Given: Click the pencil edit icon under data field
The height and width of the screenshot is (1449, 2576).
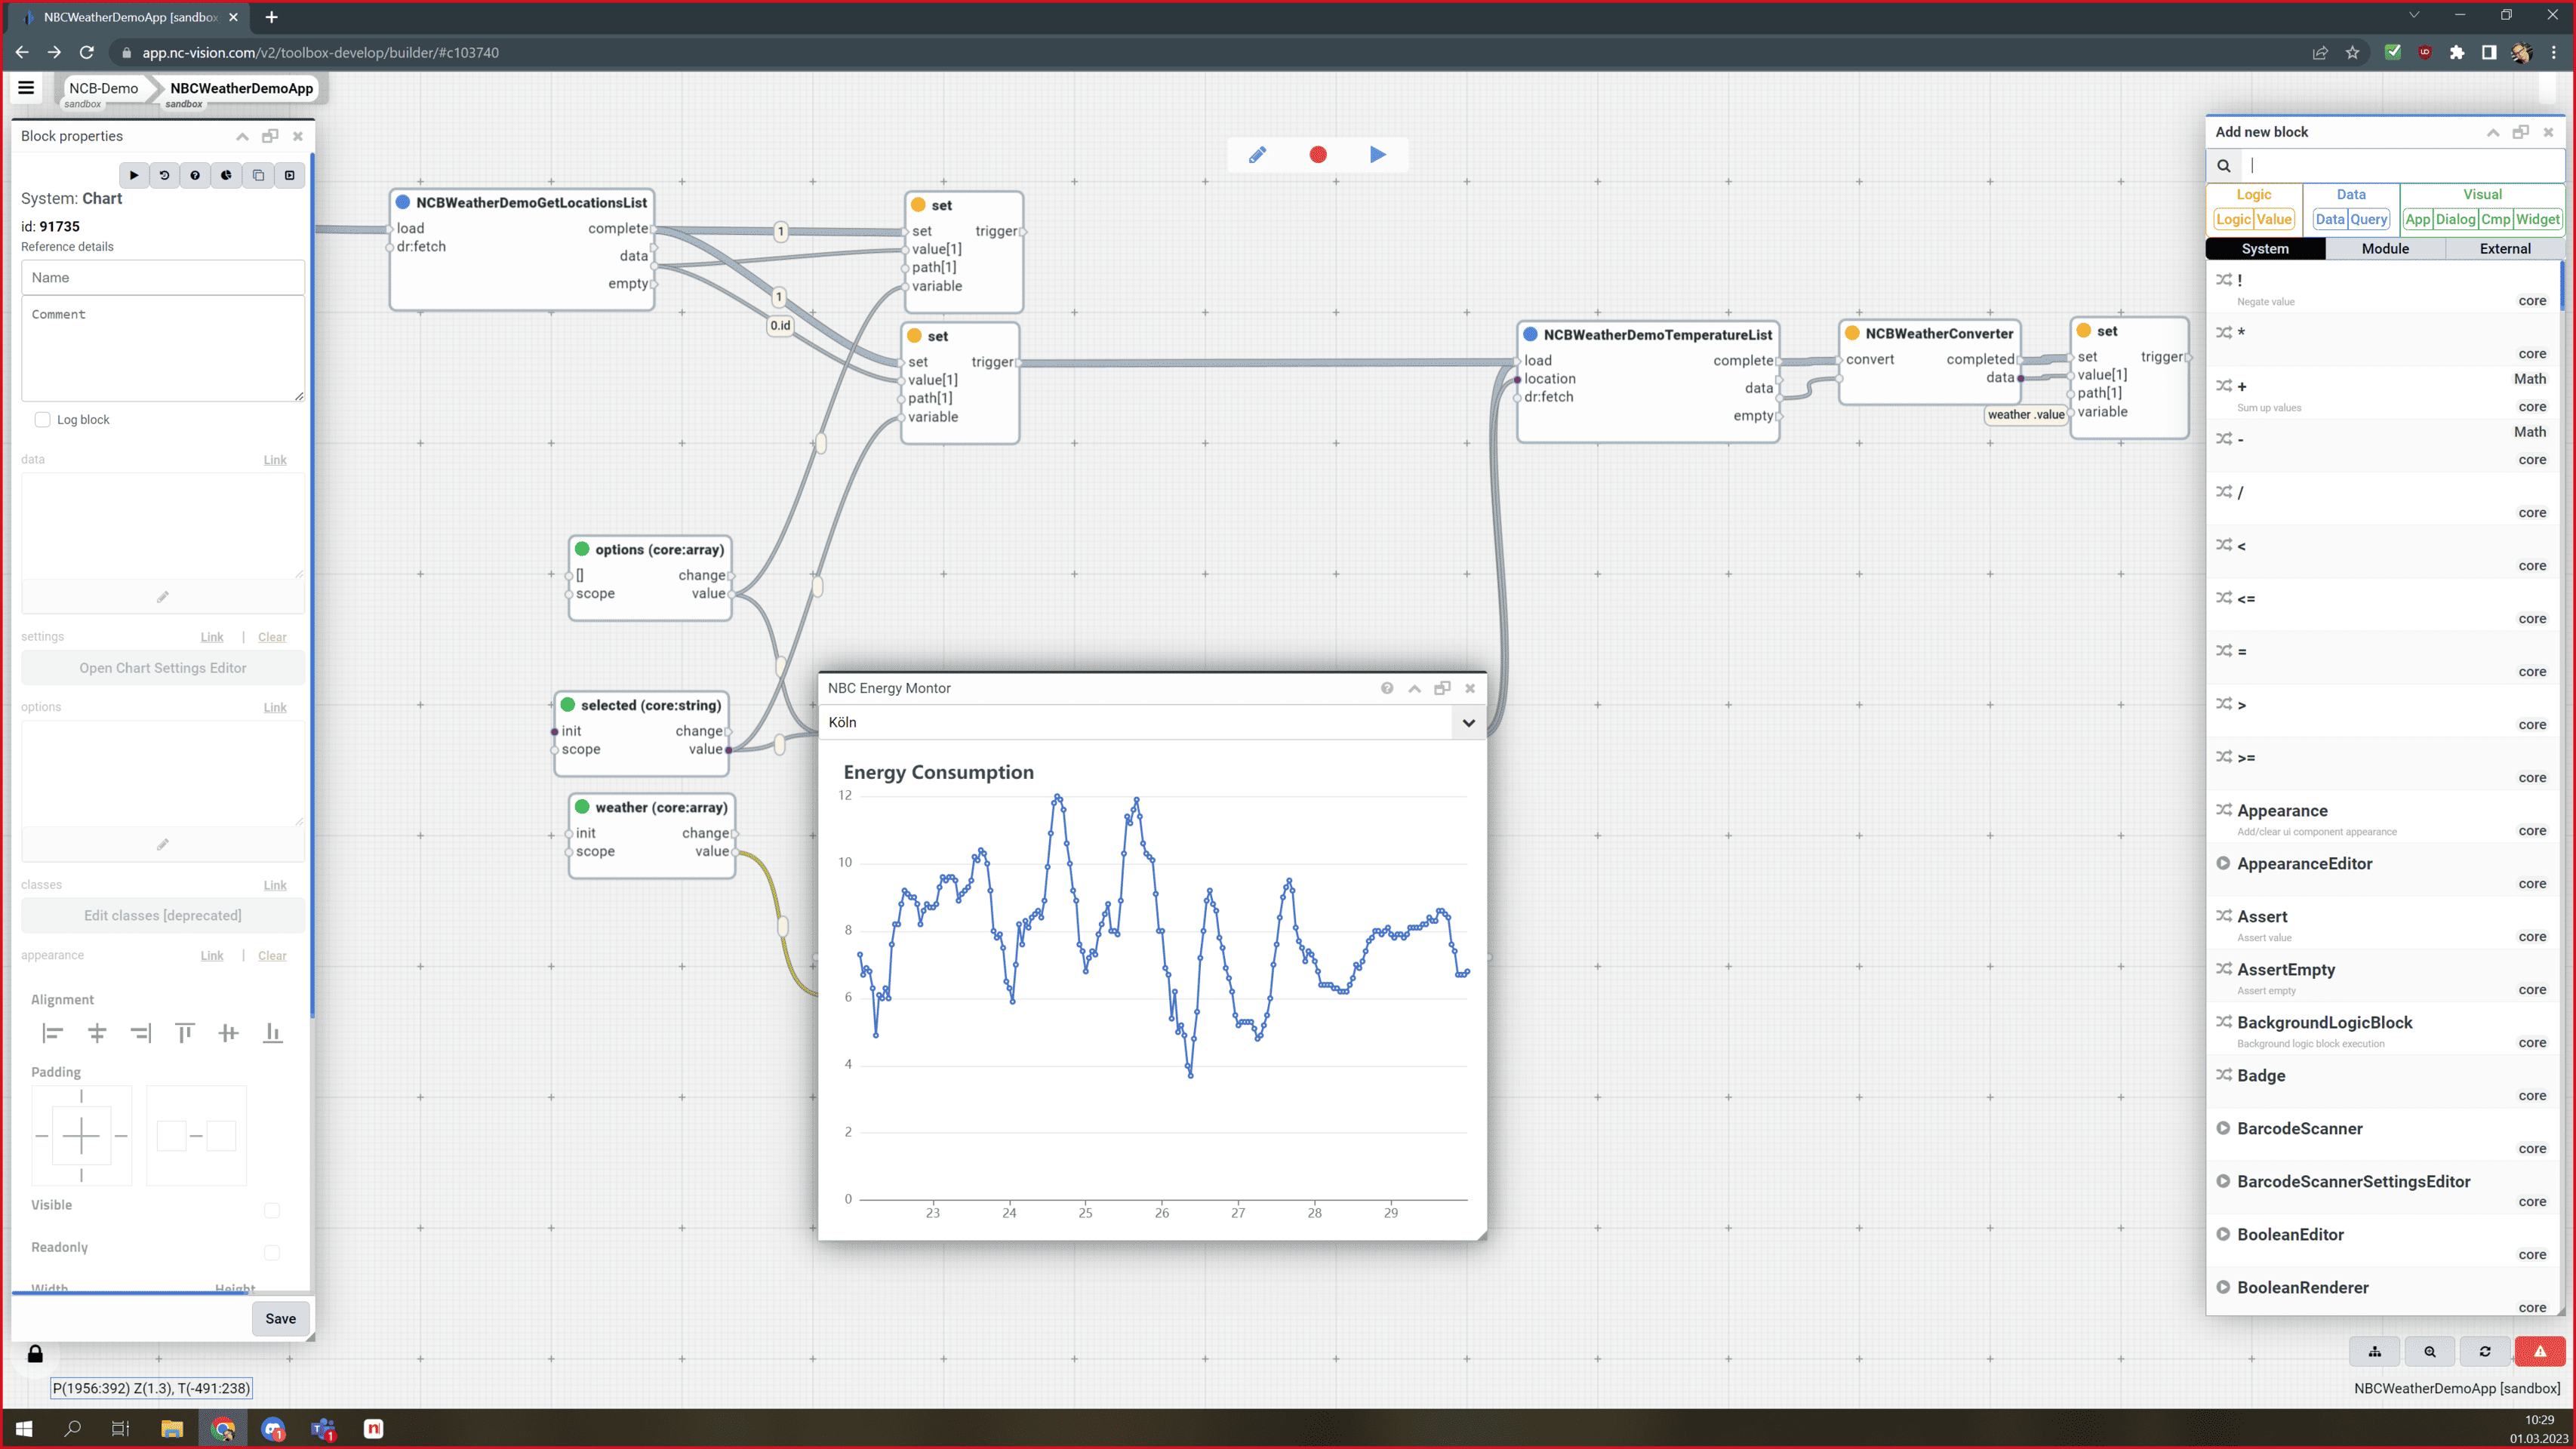Looking at the screenshot, I should point(163,597).
